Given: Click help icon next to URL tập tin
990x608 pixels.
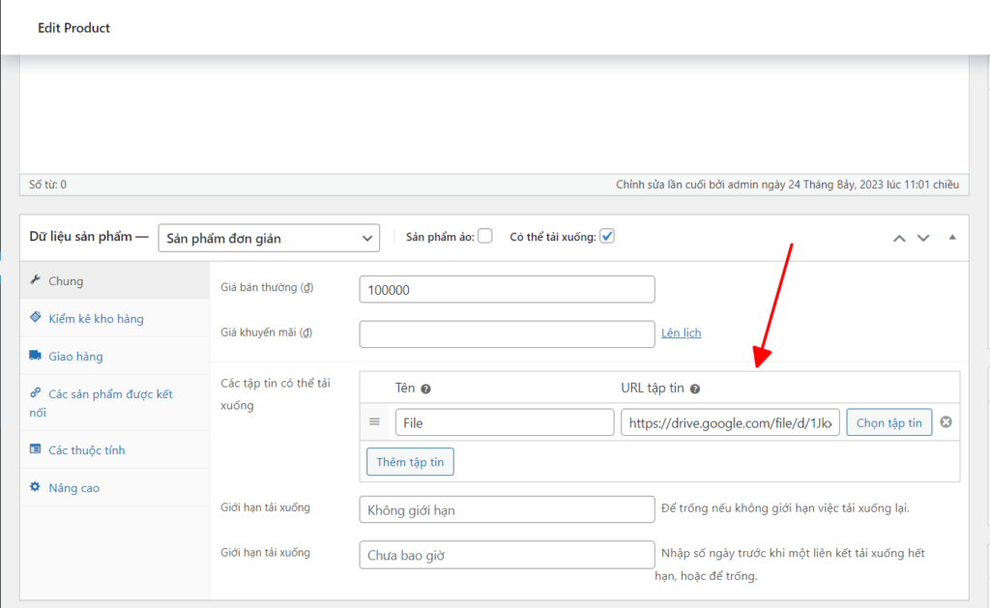Looking at the screenshot, I should (695, 389).
